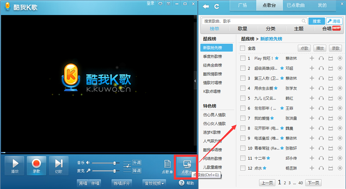Screen dimensions: 346x189
Task: Open the 点歌单 song list icon
Action: [168, 164]
